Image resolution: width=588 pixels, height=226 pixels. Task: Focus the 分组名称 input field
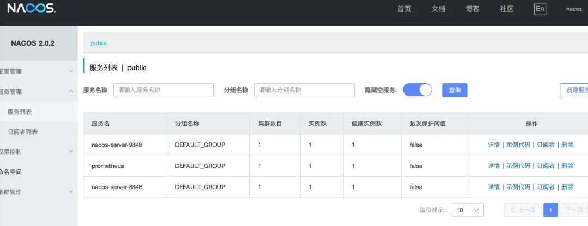[304, 90]
